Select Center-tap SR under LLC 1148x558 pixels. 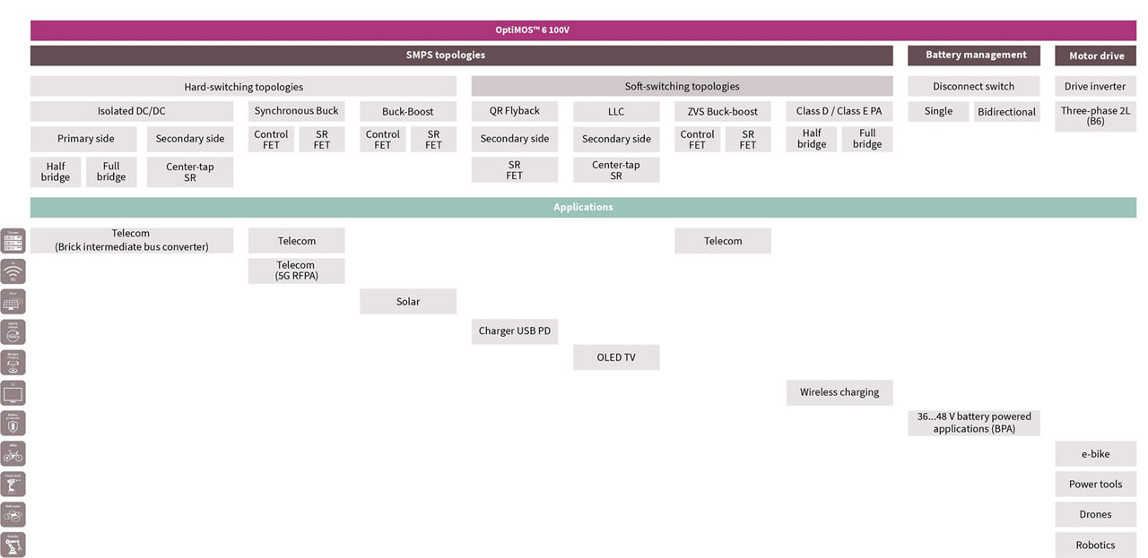pos(616,170)
